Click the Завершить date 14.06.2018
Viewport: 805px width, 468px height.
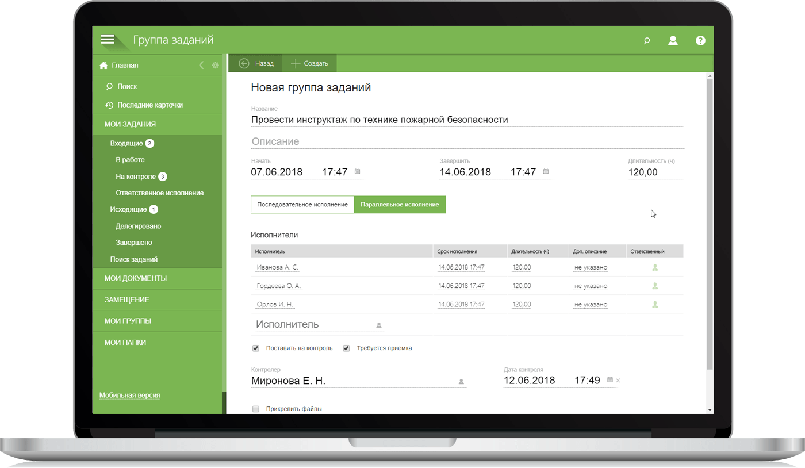tap(465, 172)
